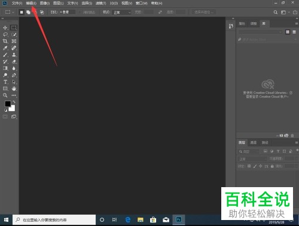Open the workspace switcher dropdown
299x226 pixels.
285,13
